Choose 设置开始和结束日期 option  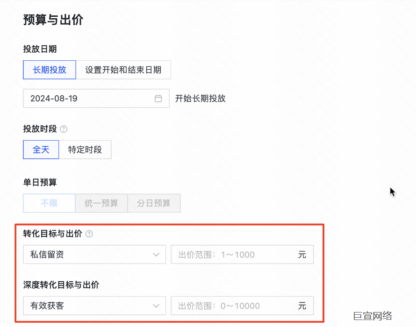(x=123, y=70)
